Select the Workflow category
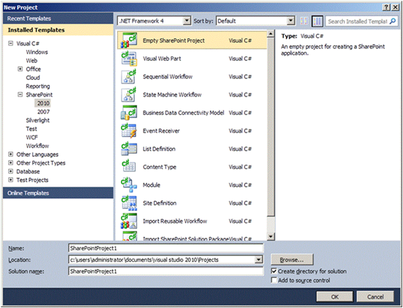 pyautogui.click(x=37, y=146)
